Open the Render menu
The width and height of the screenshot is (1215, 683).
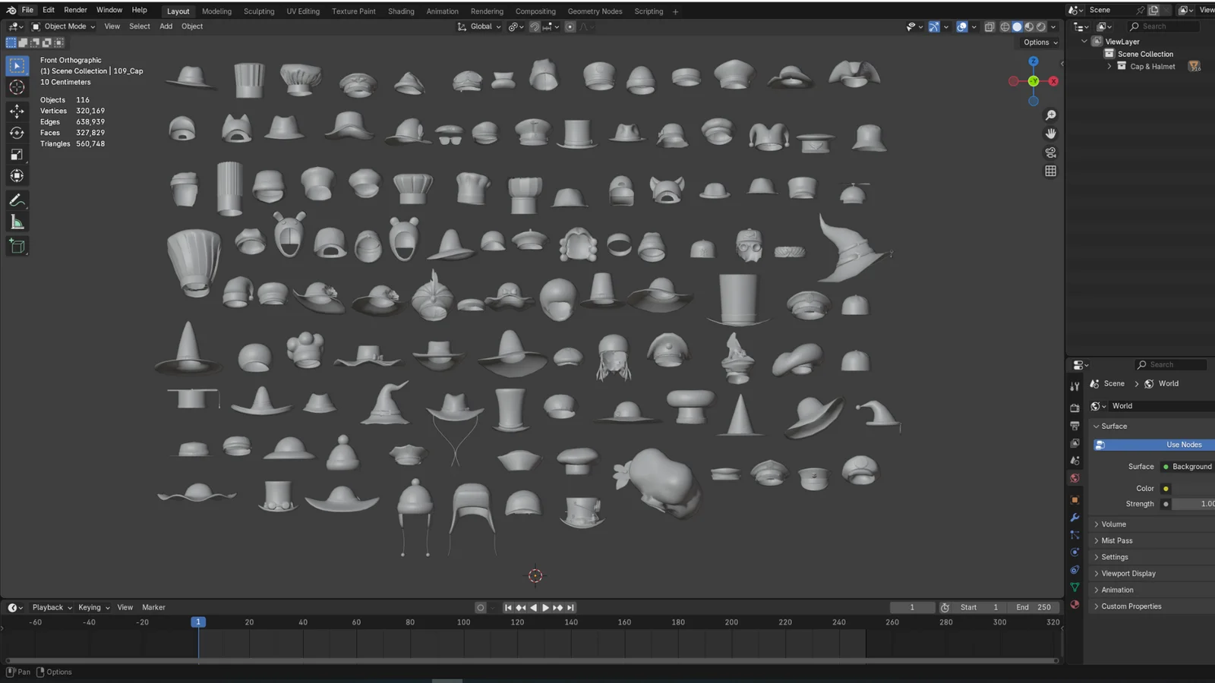(75, 10)
